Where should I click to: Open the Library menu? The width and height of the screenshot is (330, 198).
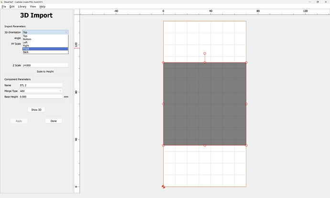[22, 7]
